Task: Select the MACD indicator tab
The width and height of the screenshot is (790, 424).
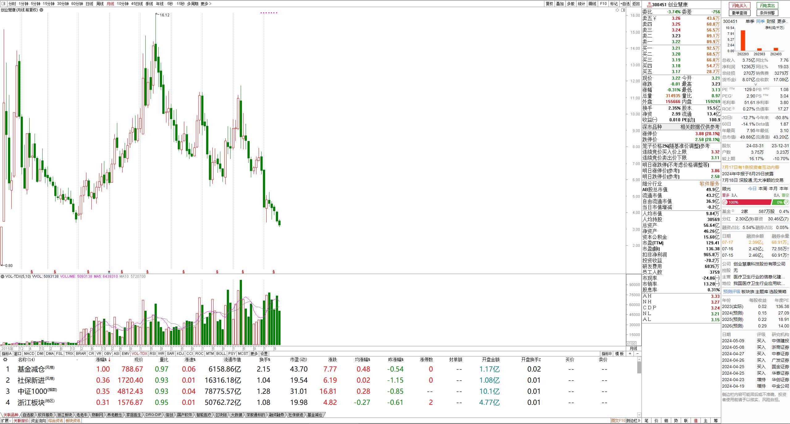Action: (29, 354)
